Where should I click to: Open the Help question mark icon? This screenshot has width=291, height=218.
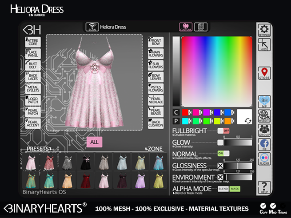coord(264,187)
